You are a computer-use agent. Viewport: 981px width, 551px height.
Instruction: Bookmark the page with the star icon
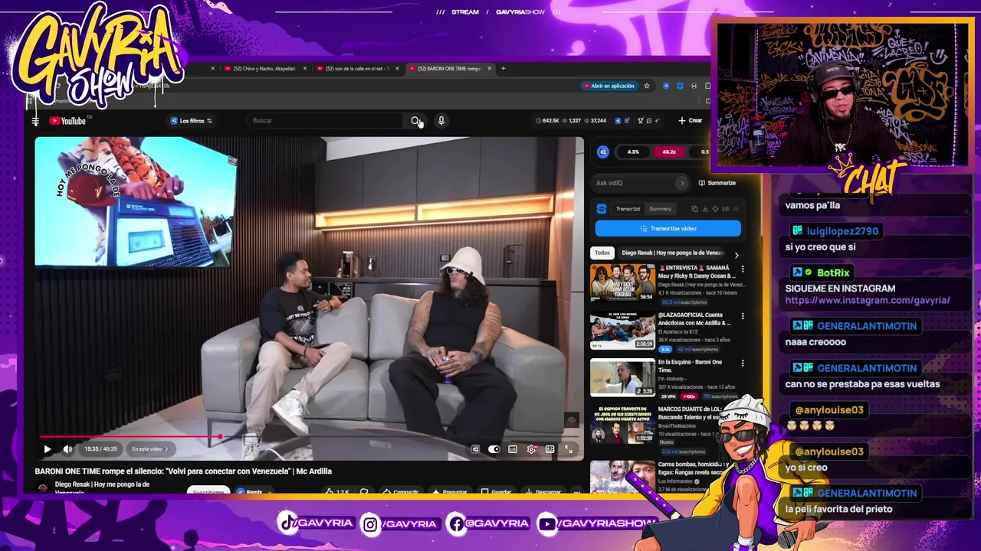(x=647, y=86)
